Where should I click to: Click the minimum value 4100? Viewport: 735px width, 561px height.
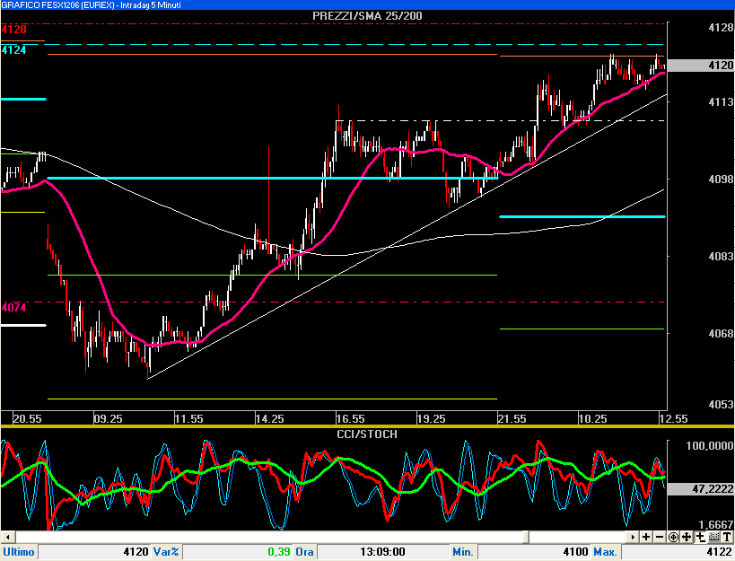click(x=575, y=552)
